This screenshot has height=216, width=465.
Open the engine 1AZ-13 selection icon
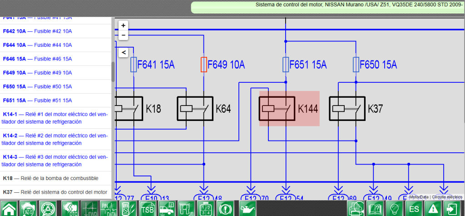click(x=29, y=209)
